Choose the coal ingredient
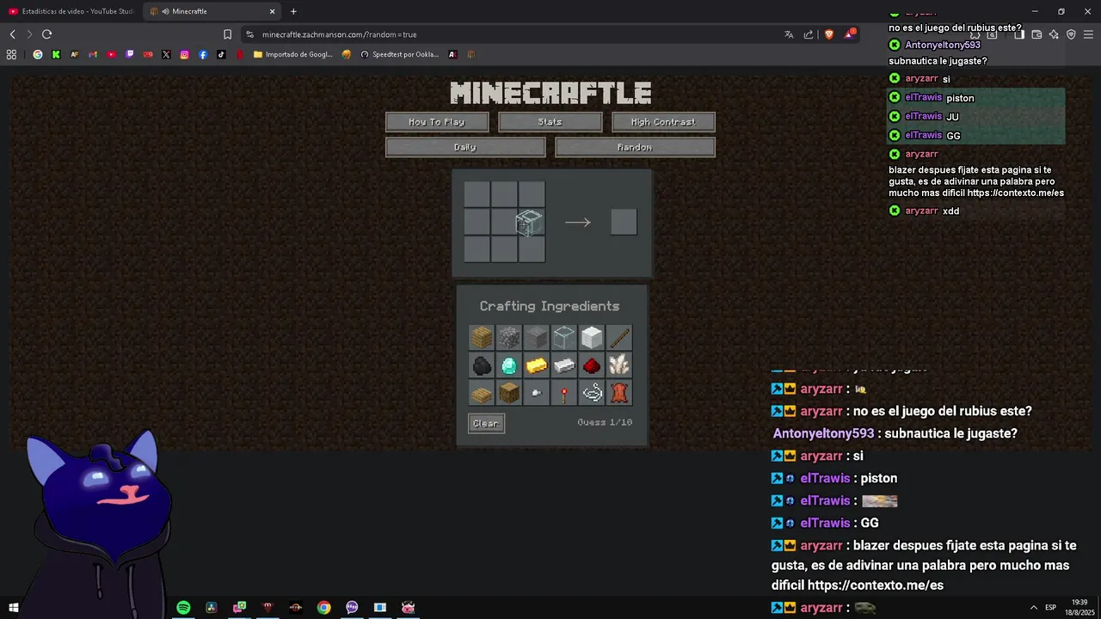Image resolution: width=1101 pixels, height=619 pixels. tap(482, 365)
